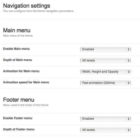This screenshot has height=137, width=140.
Task: Open Depth of Footer menu dropdown
Action: tap(106, 130)
